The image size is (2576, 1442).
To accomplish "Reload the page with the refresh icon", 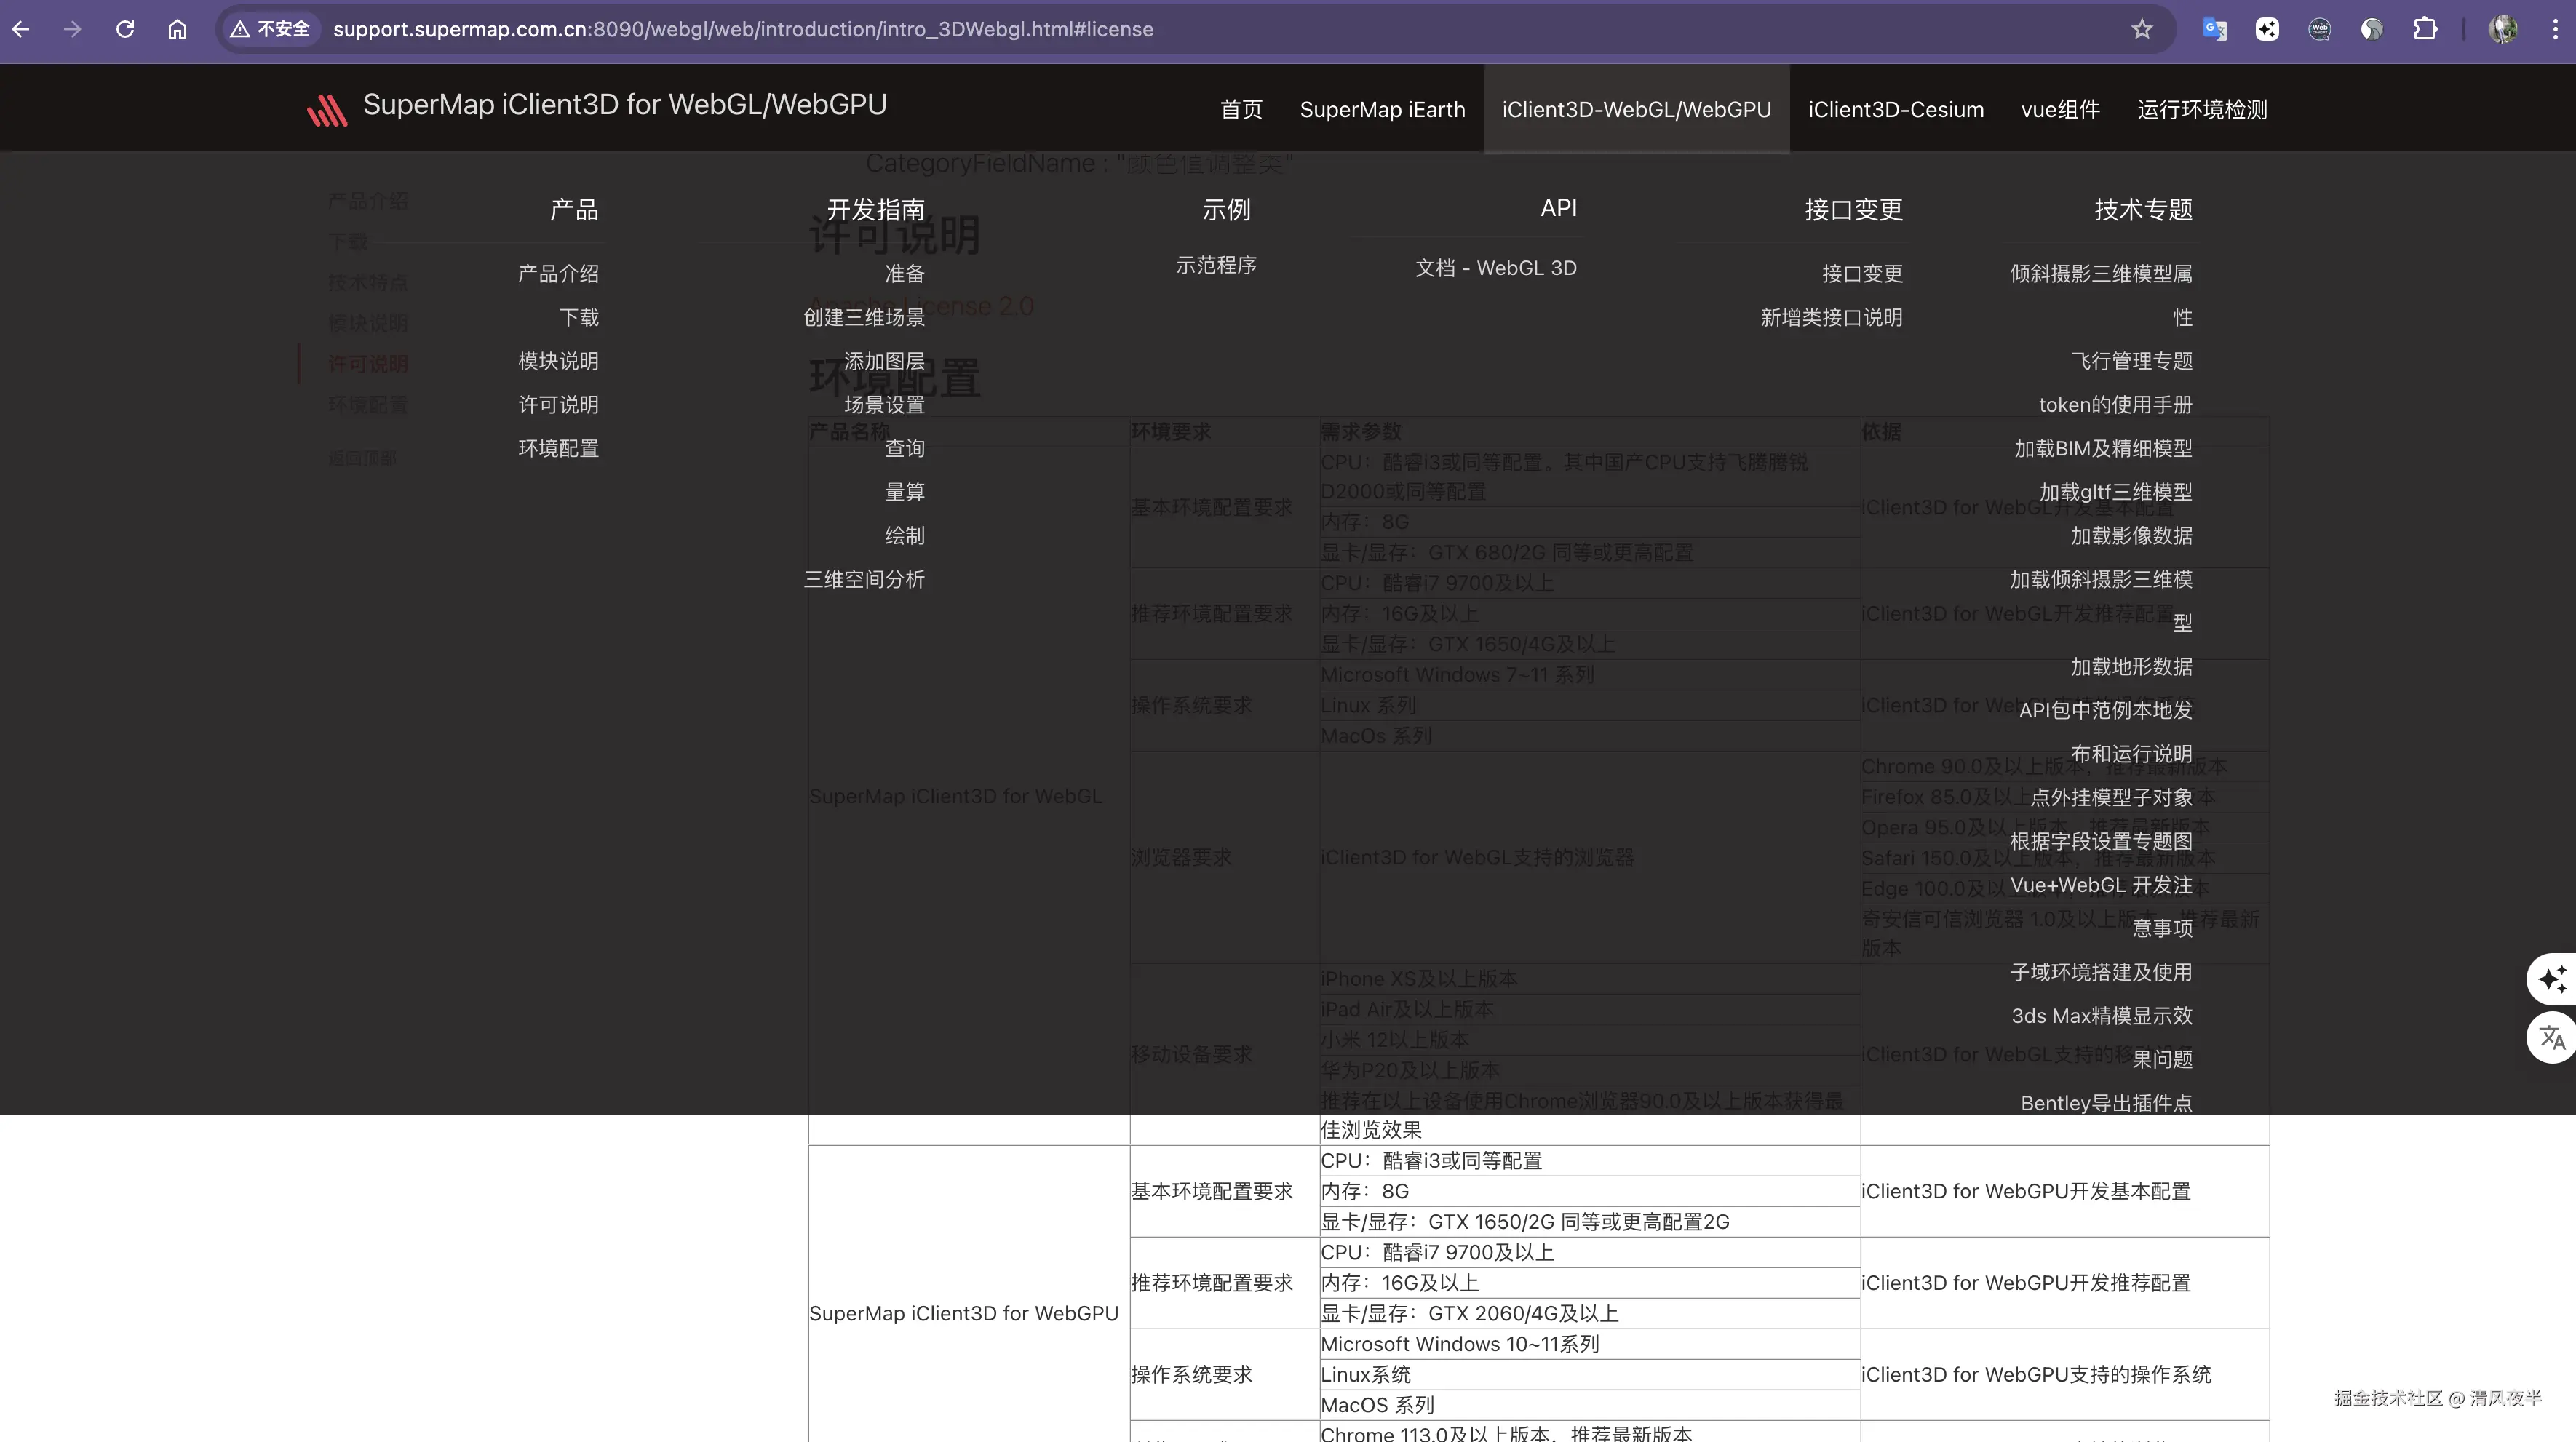I will (125, 29).
